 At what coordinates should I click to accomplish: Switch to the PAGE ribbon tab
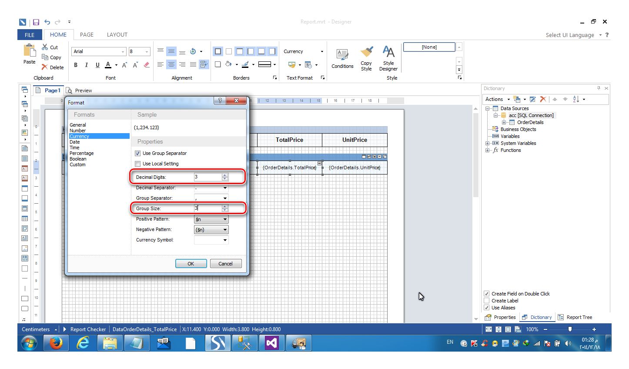tap(87, 35)
